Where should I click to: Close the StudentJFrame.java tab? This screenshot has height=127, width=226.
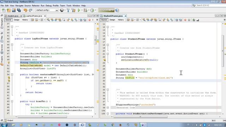125,16
